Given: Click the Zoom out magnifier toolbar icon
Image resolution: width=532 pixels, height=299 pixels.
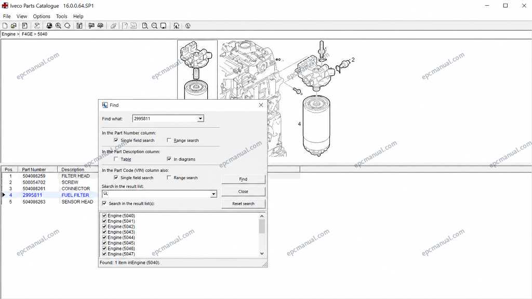Looking at the screenshot, I should pos(154,26).
